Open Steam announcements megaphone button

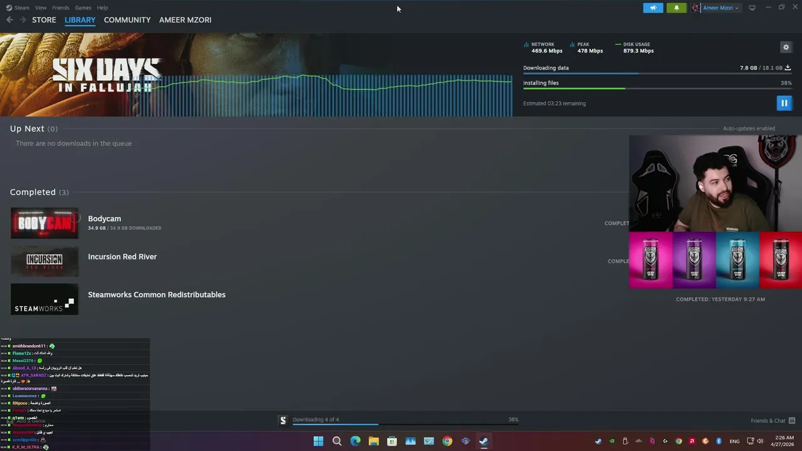(x=653, y=8)
